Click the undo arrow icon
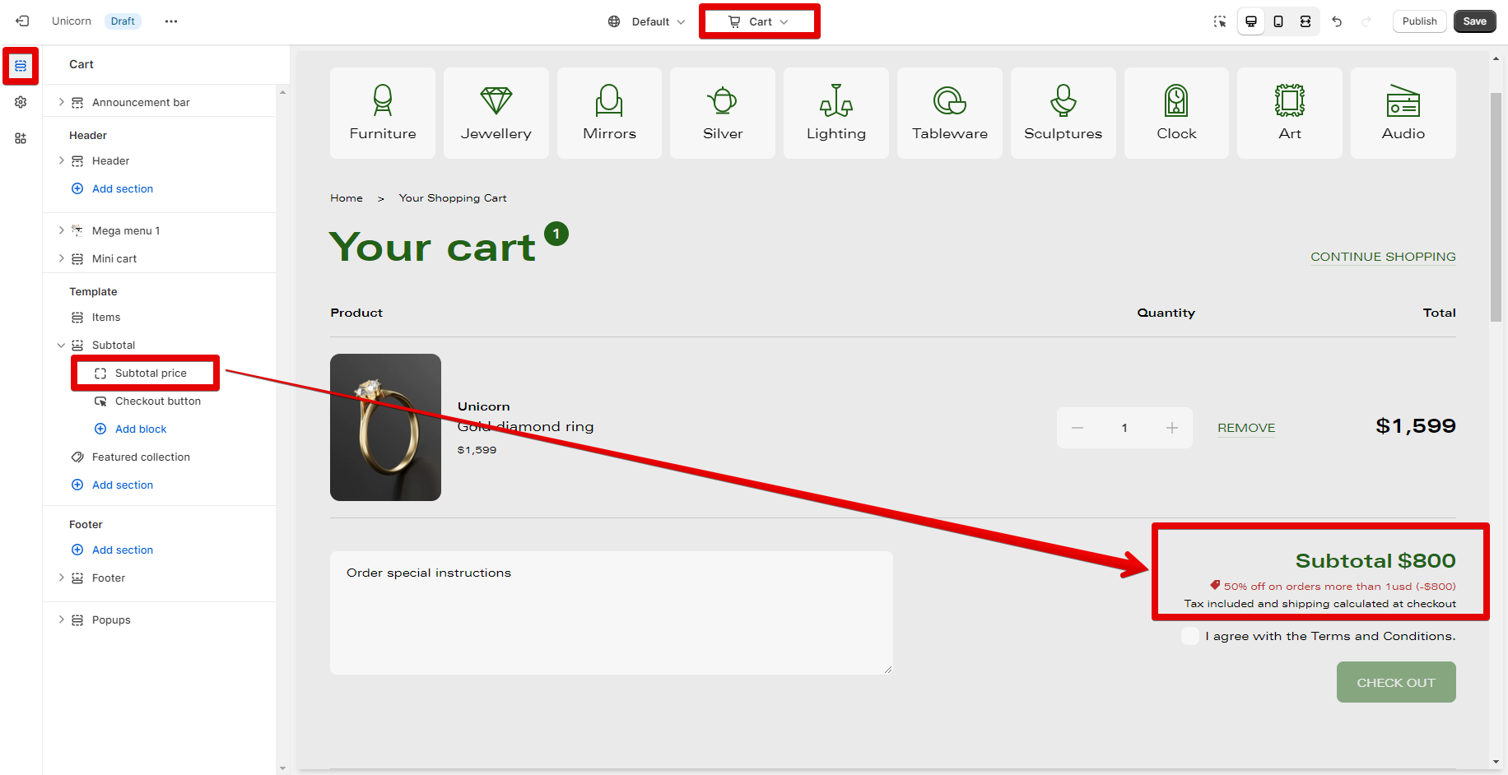 pos(1337,21)
